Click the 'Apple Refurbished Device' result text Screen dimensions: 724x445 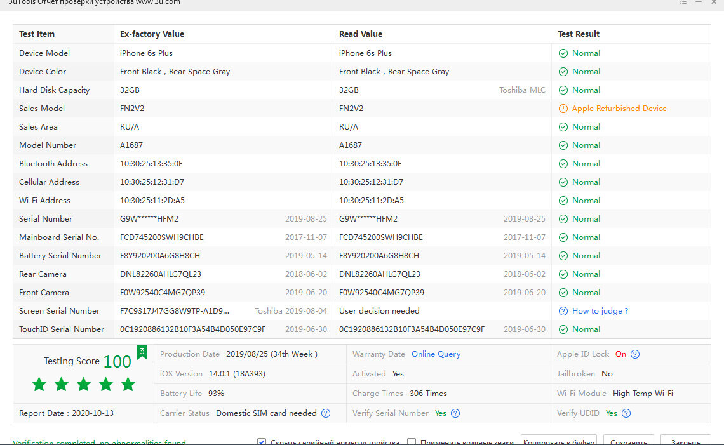coord(619,109)
